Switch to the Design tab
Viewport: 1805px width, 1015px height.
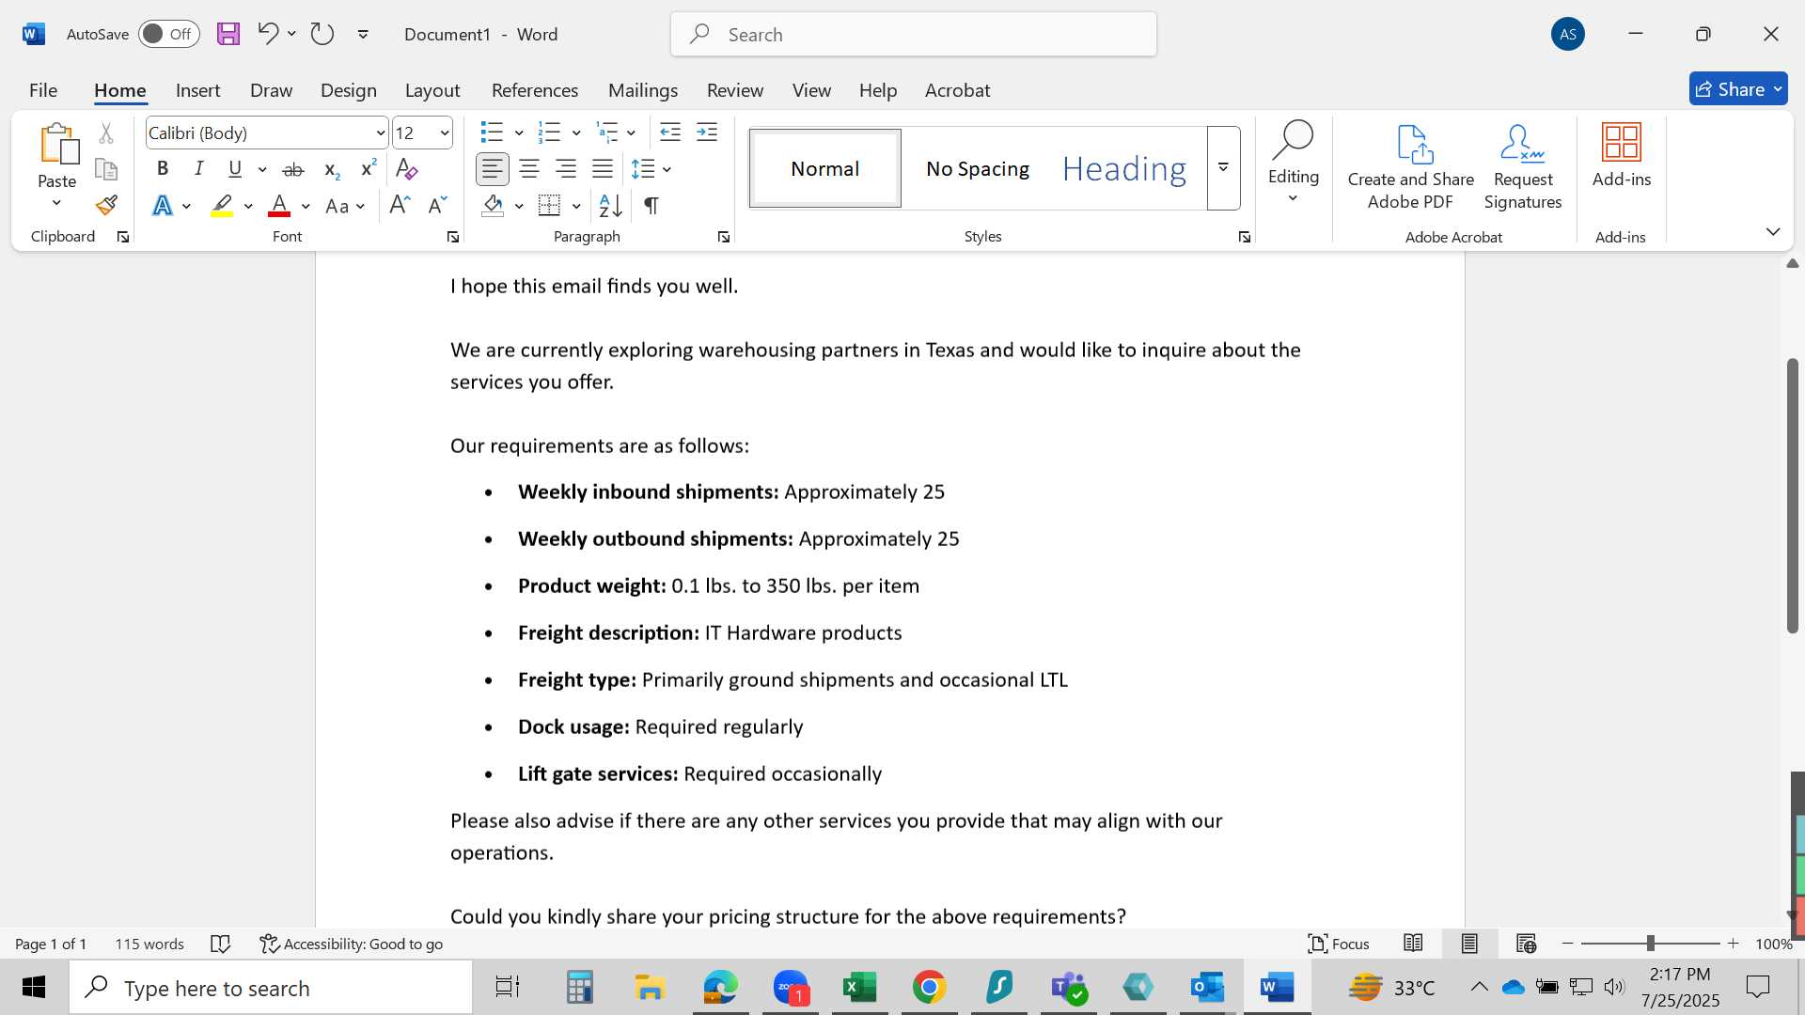pos(348,89)
